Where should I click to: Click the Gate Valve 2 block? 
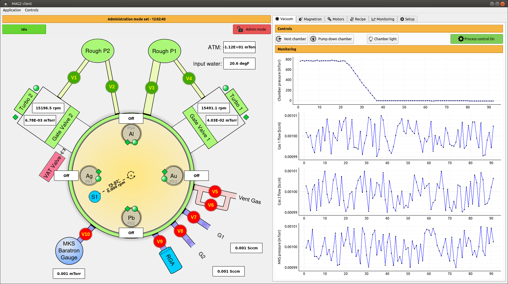pyautogui.click(x=62, y=127)
